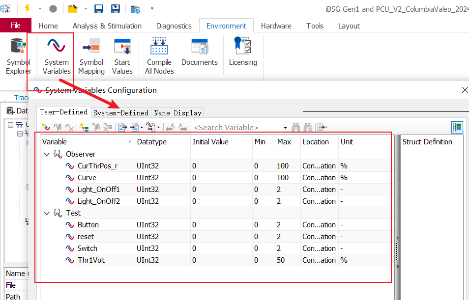Click the Symbol Explorer icon
Screen dimensions: 469x300
click(18, 54)
